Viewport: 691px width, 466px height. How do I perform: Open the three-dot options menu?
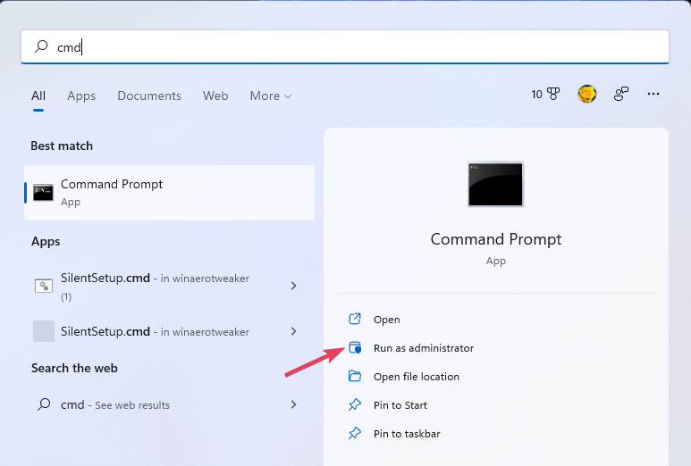tap(653, 94)
